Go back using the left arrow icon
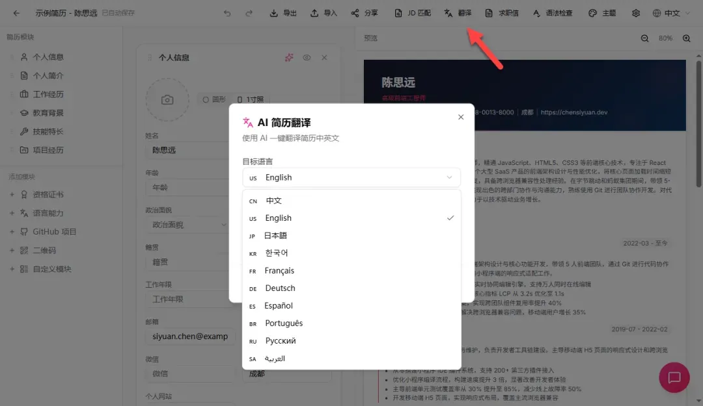Screen dimensions: 703x406 pos(16,13)
